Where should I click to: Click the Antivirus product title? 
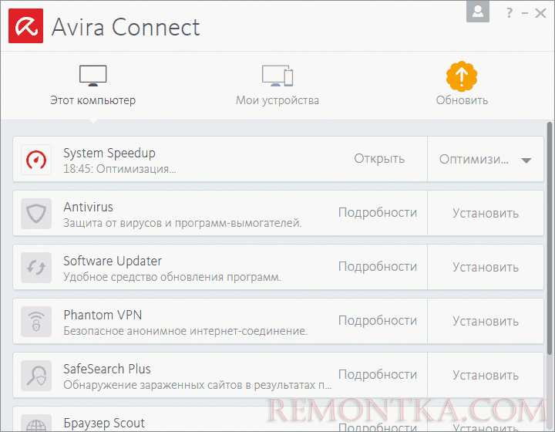pyautogui.click(x=88, y=207)
